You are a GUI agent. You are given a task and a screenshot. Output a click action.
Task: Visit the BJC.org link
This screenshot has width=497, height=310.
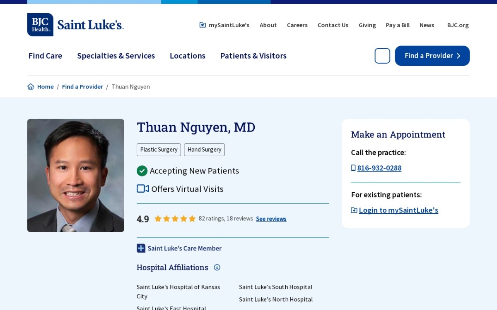coord(458,25)
